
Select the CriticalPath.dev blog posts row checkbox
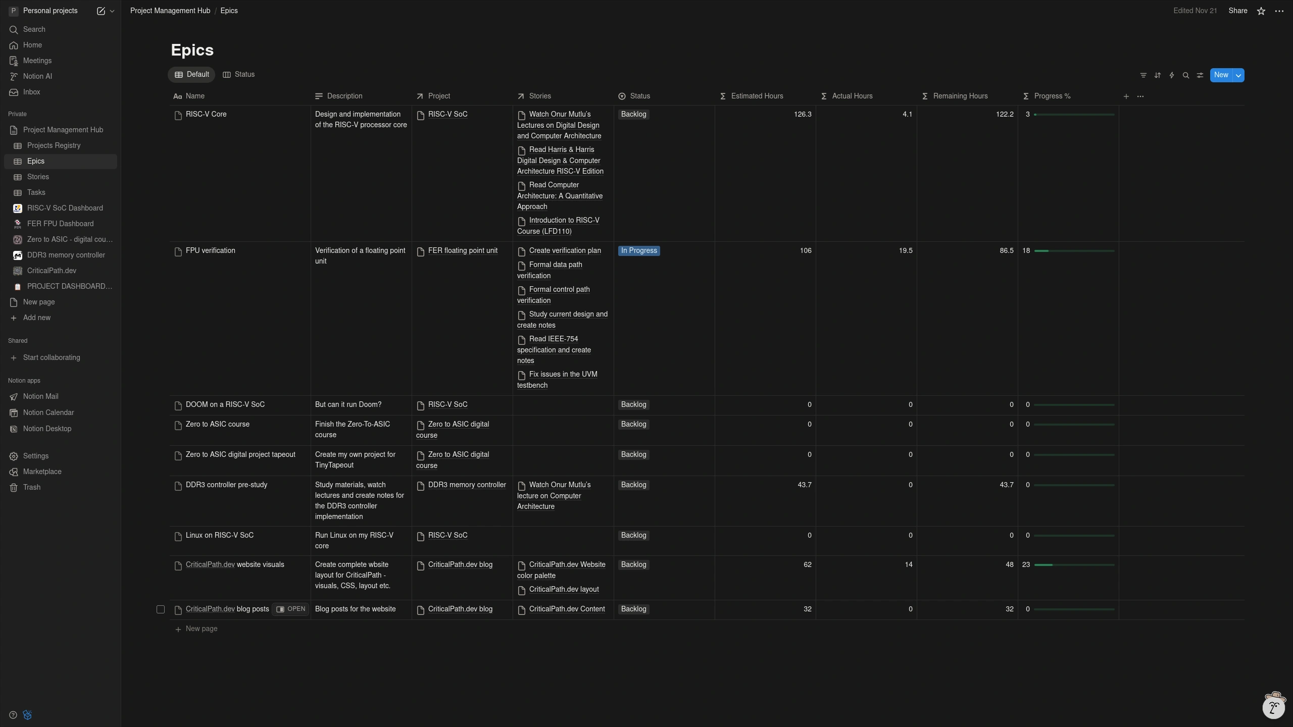point(161,609)
